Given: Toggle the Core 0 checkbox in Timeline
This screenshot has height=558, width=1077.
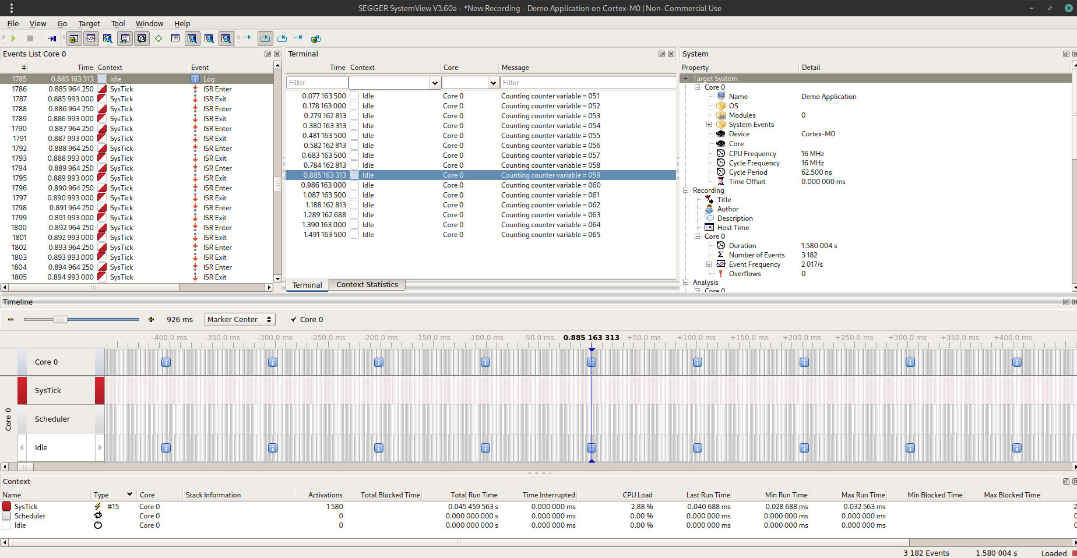Looking at the screenshot, I should 294,320.
